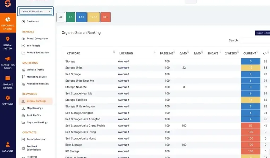Click the RV Storage keyword cell
Image resolution: width=270 pixels, height=158 pixels.
72,151
